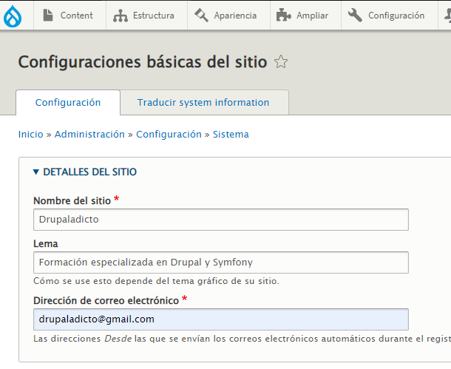Click help text 'Cómo se use esto depende'
Screen dimensions: 451x369
pyautogui.click(x=157, y=281)
